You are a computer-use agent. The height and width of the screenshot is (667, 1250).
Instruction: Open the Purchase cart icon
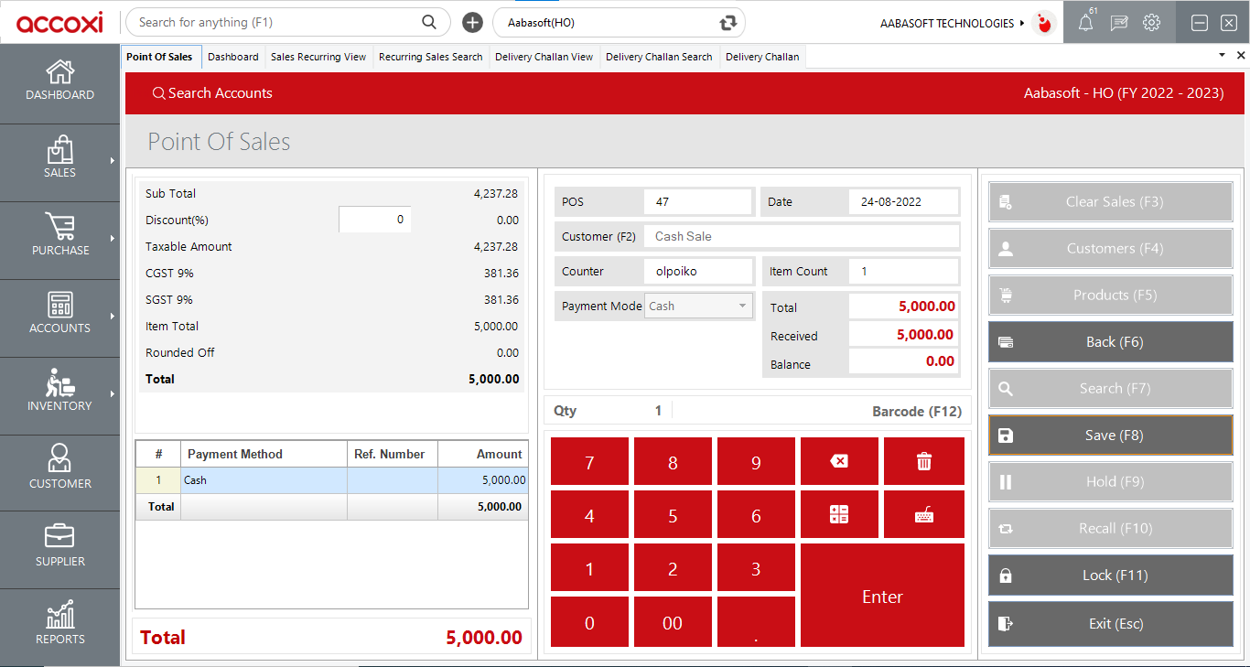[x=60, y=227]
